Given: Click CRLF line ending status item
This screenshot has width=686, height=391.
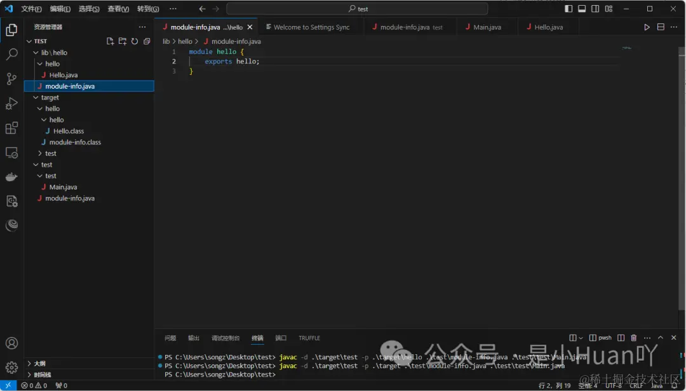Looking at the screenshot, I should click(636, 386).
